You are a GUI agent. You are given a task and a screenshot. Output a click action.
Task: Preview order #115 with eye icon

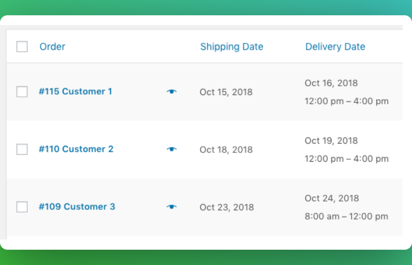click(172, 92)
